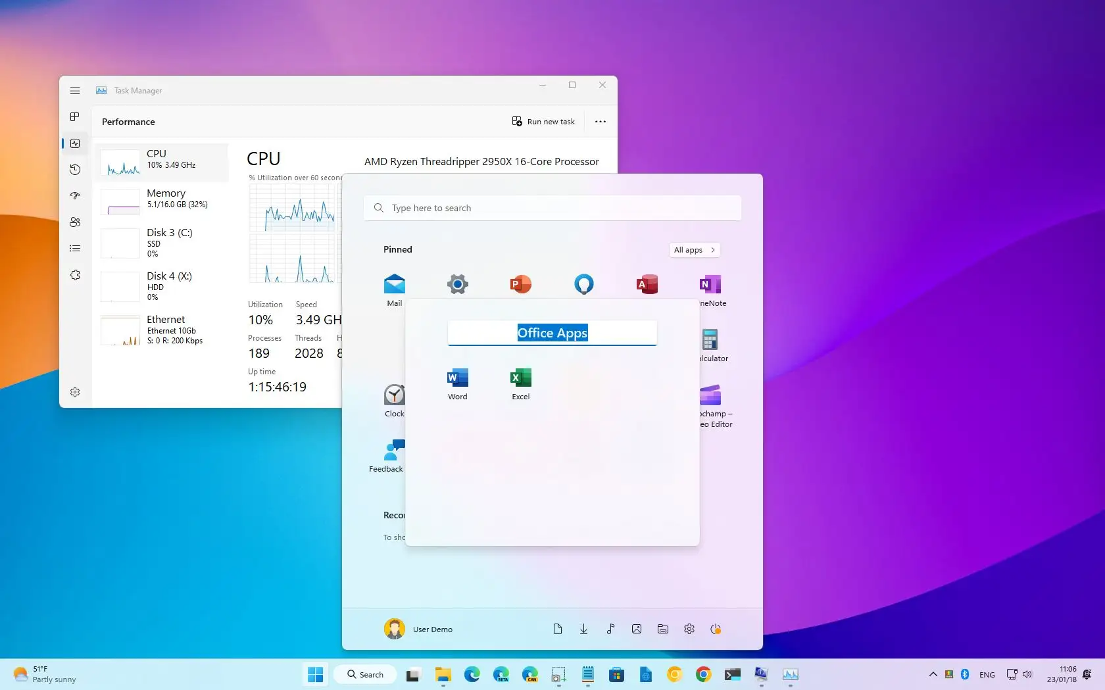This screenshot has height=690, width=1105.
Task: Open Task Manager's more options menu
Action: (x=599, y=121)
